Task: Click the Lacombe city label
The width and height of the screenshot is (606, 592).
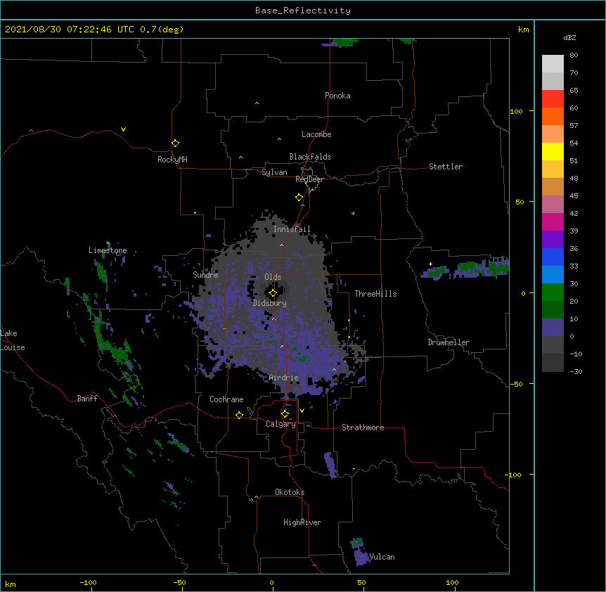Action: tap(316, 134)
